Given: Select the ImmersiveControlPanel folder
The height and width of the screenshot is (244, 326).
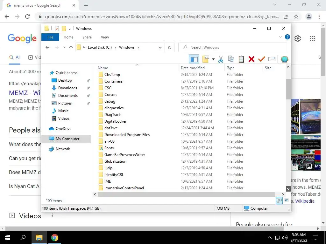Looking at the screenshot, I should (124, 188).
